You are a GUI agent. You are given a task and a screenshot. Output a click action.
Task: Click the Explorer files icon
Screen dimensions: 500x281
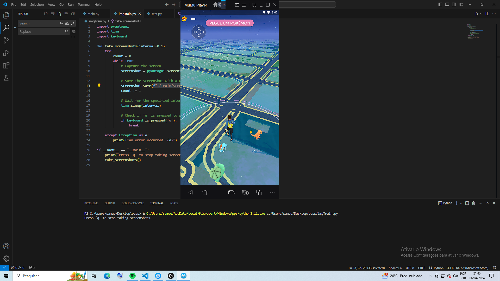pyautogui.click(x=6, y=15)
